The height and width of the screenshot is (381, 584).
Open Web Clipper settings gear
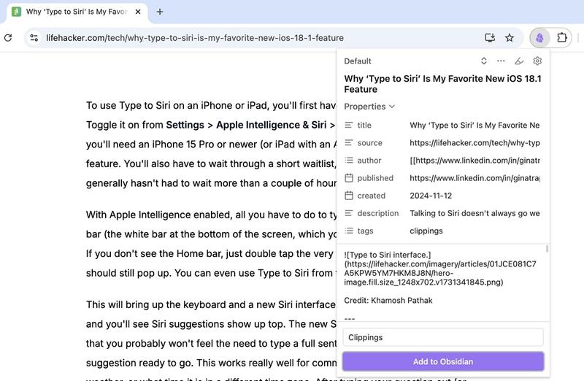point(537,61)
